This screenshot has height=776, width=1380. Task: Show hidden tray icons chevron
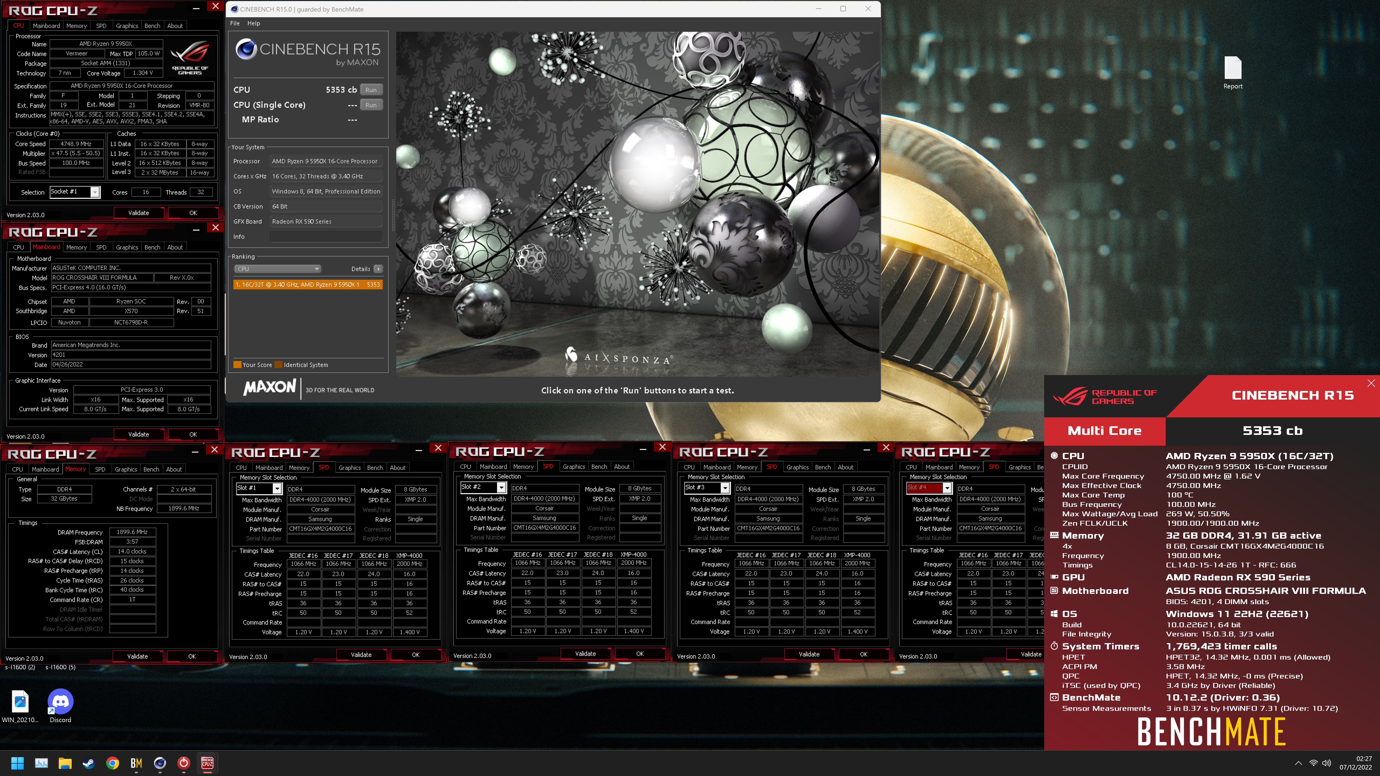(1298, 763)
